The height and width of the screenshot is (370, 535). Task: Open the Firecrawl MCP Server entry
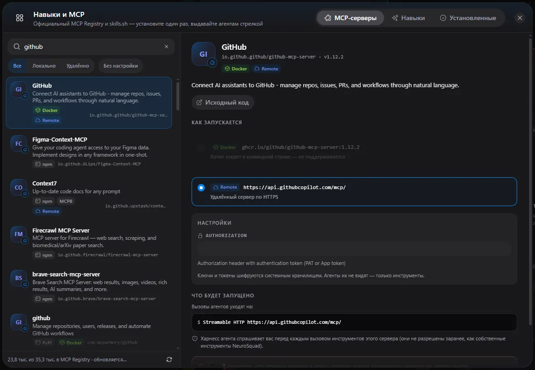click(x=89, y=243)
